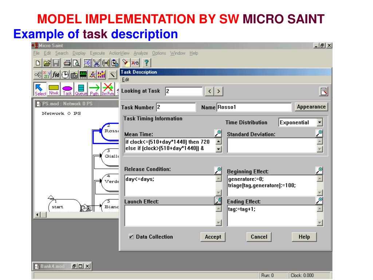Open Beginning Effect expression editor magnifier
Viewport: 373px width, 280px height.
tap(319, 171)
